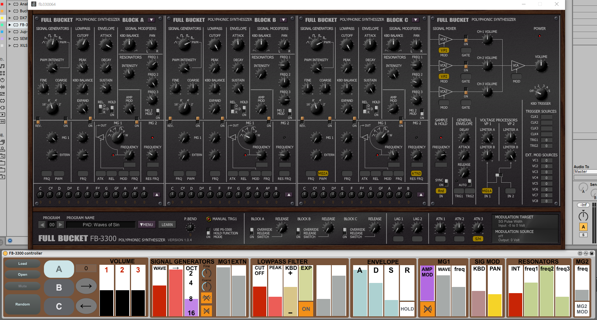Image resolution: width=597 pixels, height=320 pixels.
Task: Toggle the Sample & Hold SYNC switch
Action: pyautogui.click(x=446, y=182)
